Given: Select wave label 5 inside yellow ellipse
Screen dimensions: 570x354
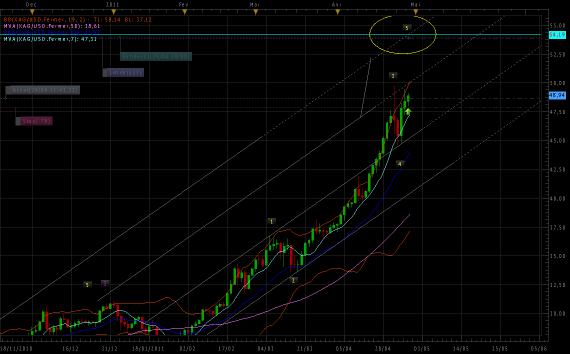Looking at the screenshot, I should pos(407,27).
